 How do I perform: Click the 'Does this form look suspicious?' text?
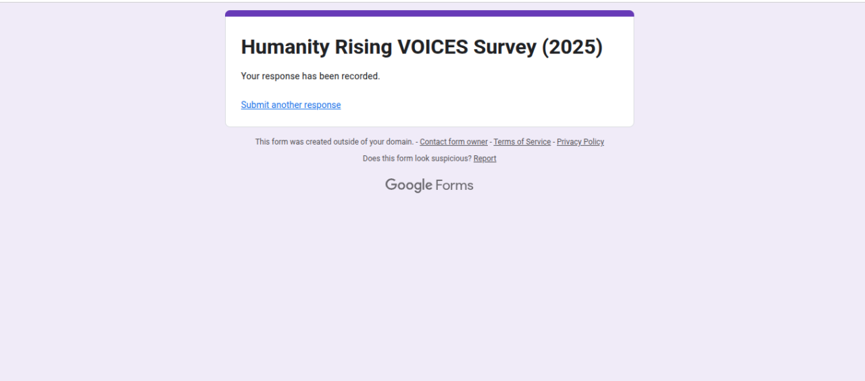[417, 159]
